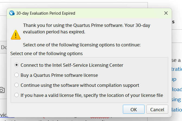Click the yellow warning triangle icon

pyautogui.click(x=16, y=34)
